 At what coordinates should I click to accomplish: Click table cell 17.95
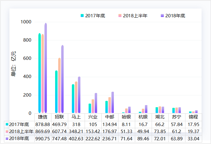[x=194, y=125]
